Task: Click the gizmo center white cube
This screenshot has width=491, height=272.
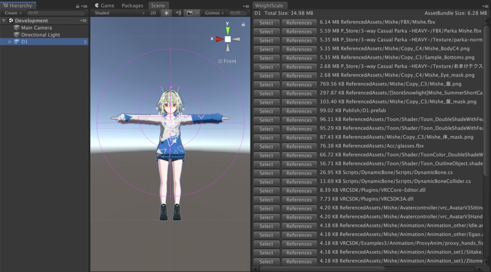Action: pyautogui.click(x=228, y=39)
